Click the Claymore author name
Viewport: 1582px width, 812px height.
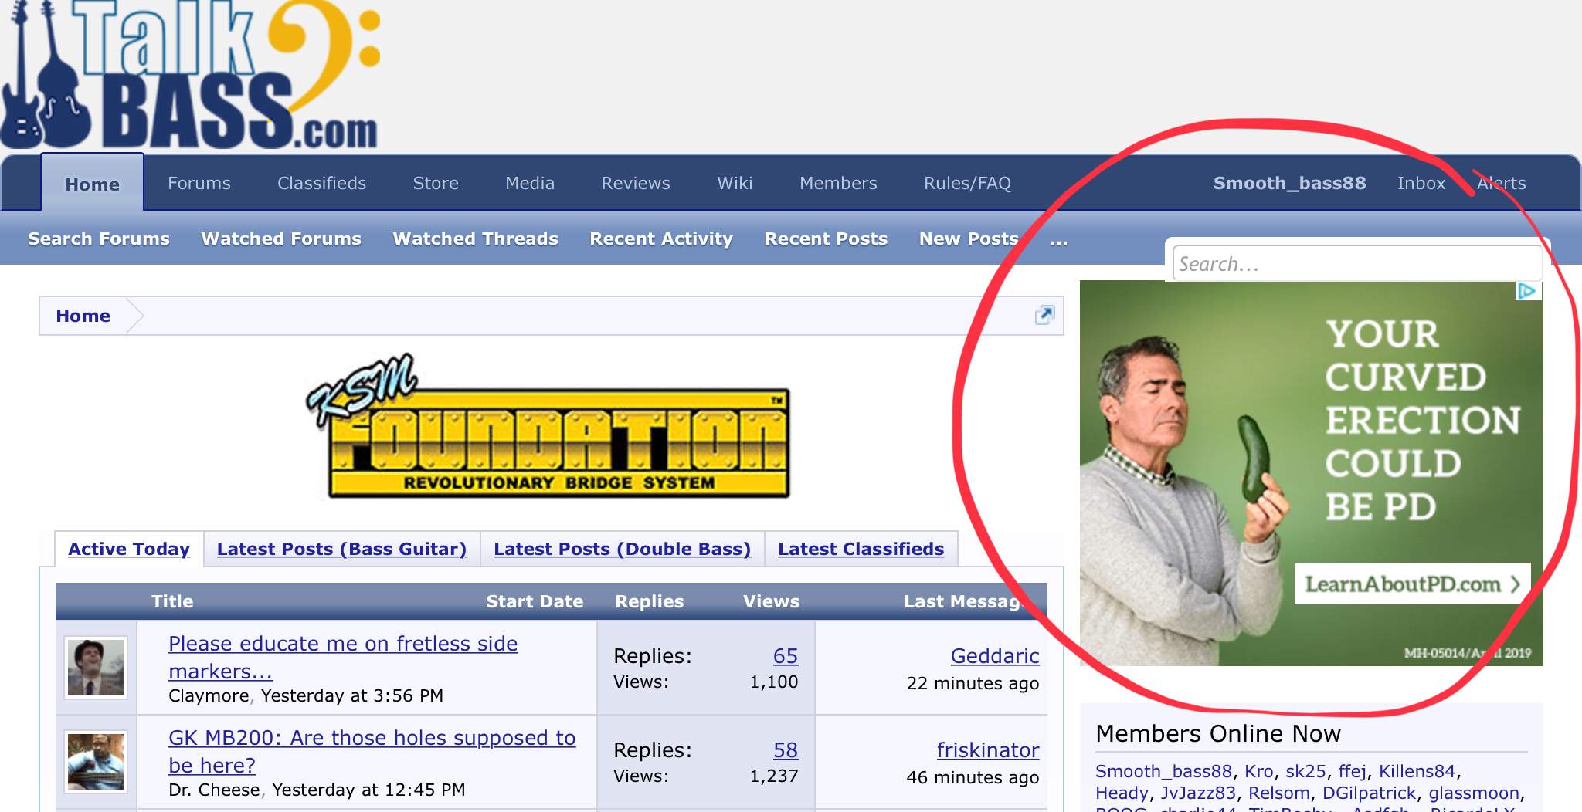[209, 695]
